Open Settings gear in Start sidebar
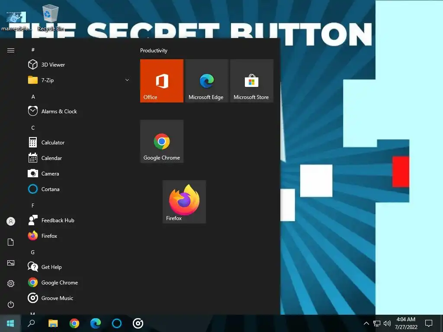 point(11,284)
